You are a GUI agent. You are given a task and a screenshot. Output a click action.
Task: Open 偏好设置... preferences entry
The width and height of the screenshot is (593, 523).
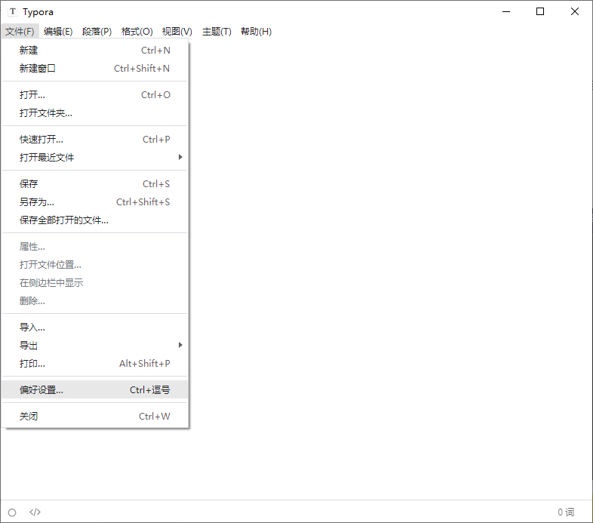tap(94, 389)
